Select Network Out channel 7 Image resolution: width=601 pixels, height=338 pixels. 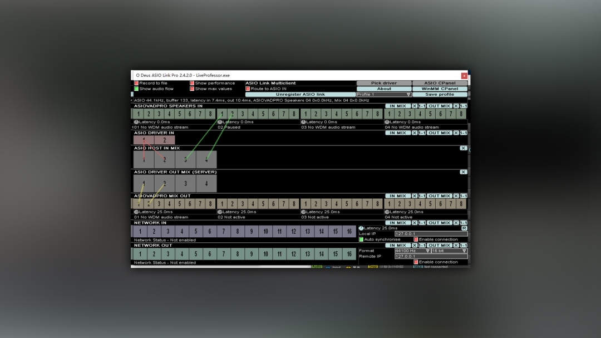click(x=224, y=254)
